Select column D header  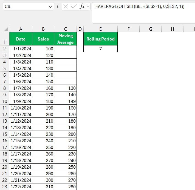coord(80,29)
